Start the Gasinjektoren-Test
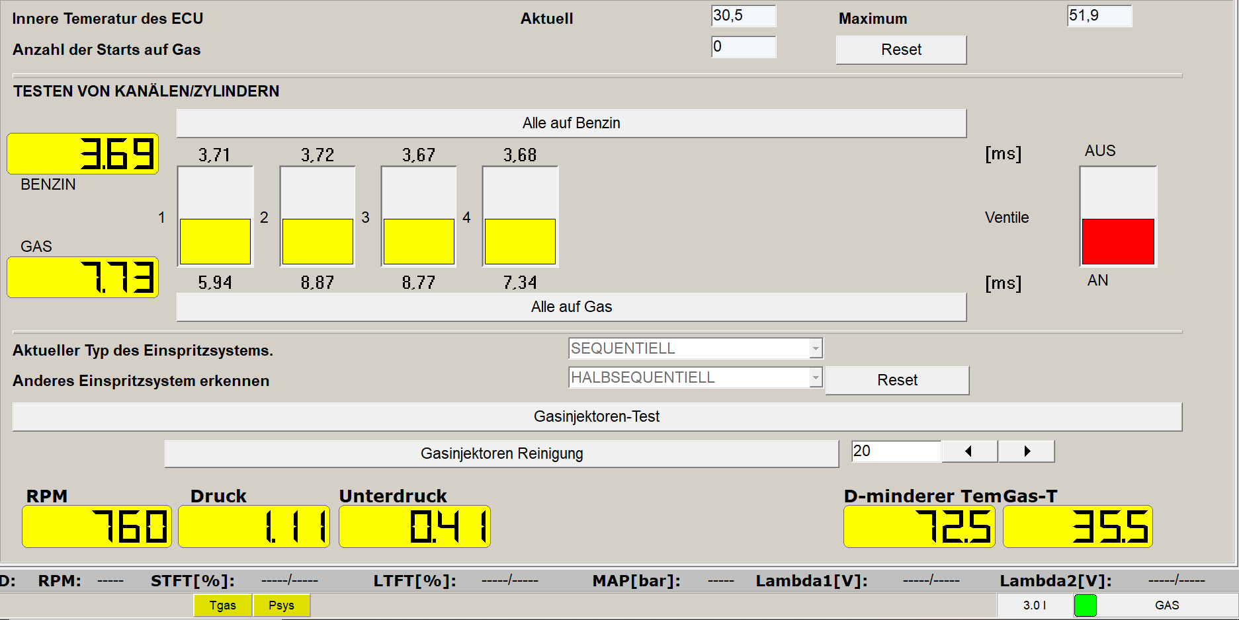This screenshot has width=1239, height=620. point(597,416)
